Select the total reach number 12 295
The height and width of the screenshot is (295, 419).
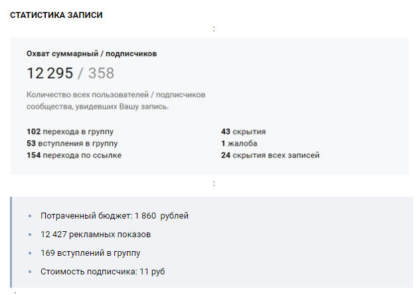[x=50, y=73]
